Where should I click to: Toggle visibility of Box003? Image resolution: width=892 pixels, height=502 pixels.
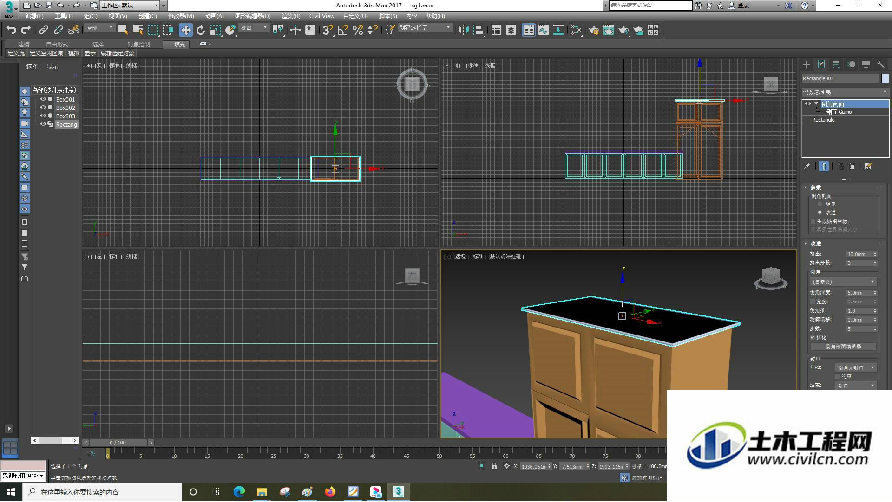(x=43, y=116)
